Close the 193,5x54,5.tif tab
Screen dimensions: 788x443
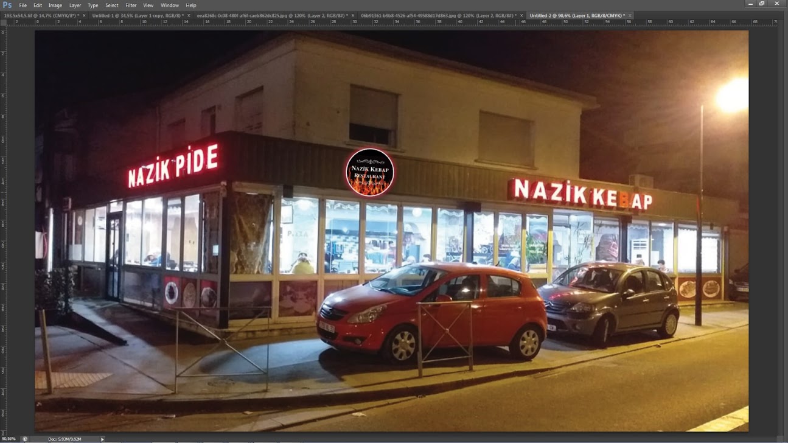coord(85,16)
